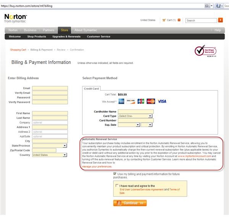Viewport: 229px width, 217px height.
Task: Click the optional Apt/Suite field
Action: (x=50, y=137)
